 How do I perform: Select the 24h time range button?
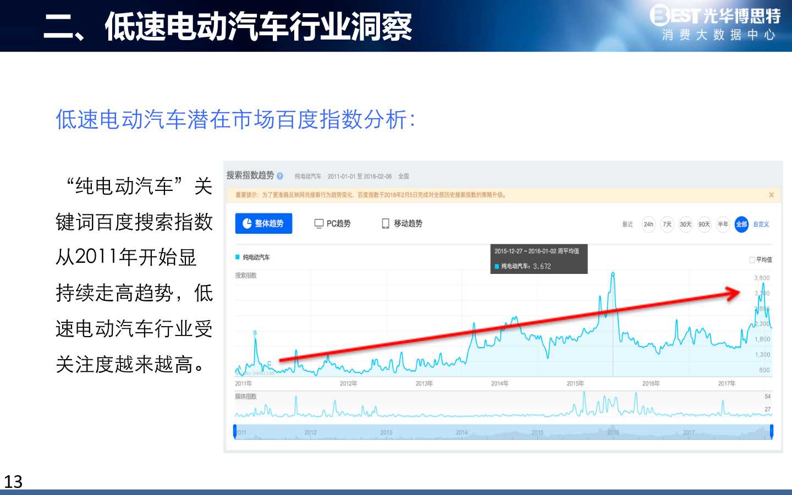point(648,224)
